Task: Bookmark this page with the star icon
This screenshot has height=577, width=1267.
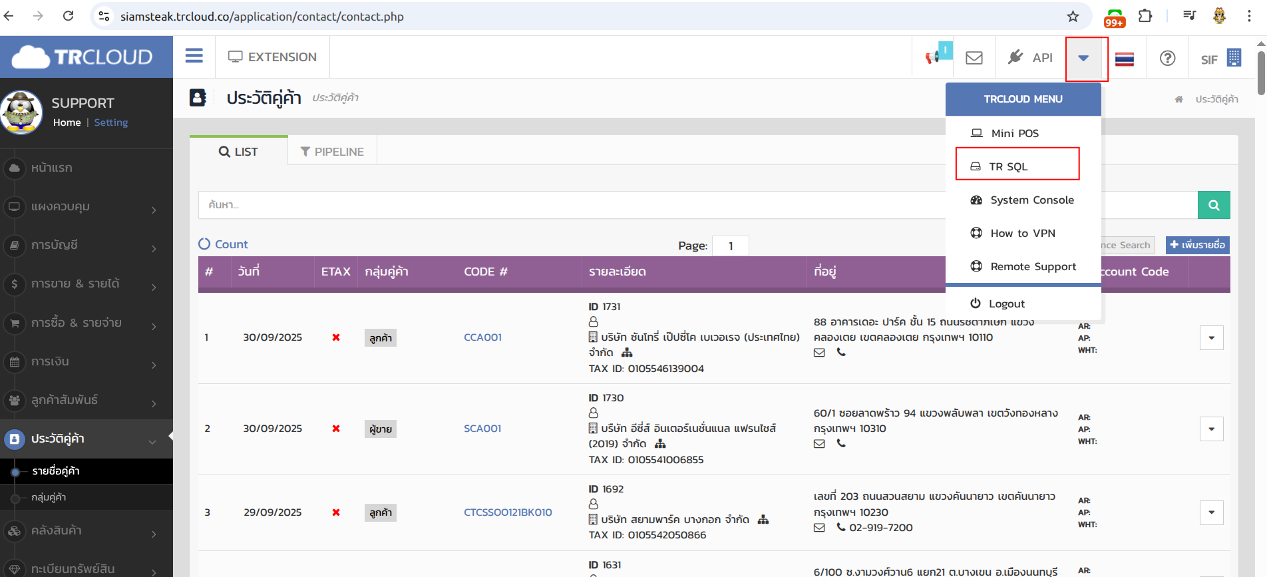Action: [1072, 17]
